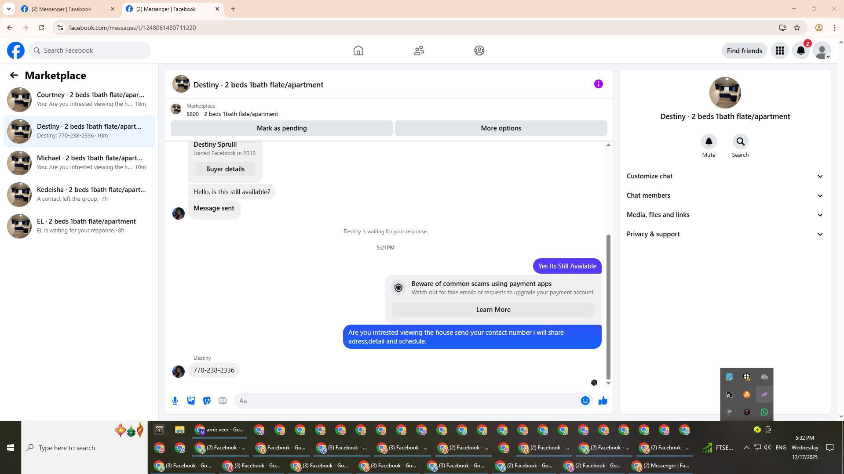This screenshot has height=474, width=844.
Task: Open Courtney conversation in the list
Action: coord(79,99)
